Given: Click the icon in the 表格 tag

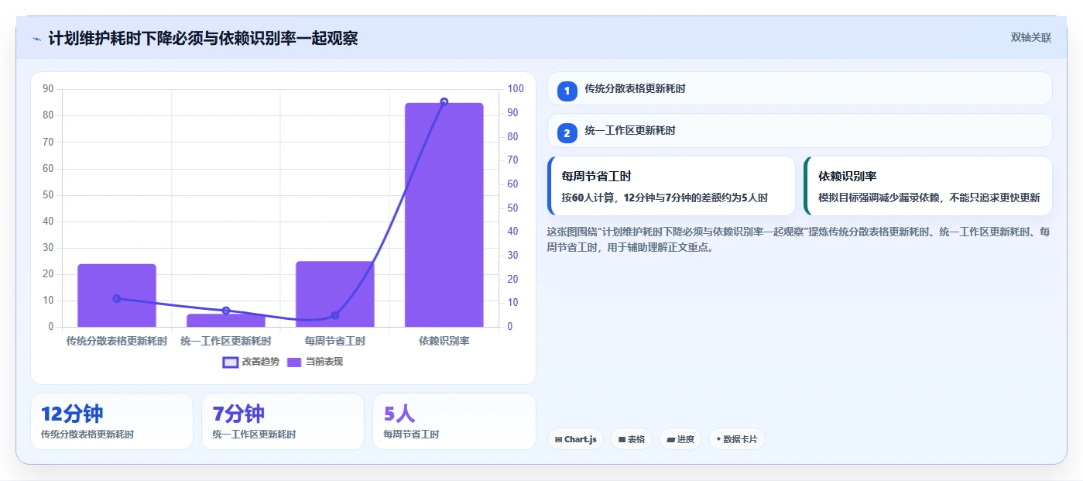Looking at the screenshot, I should [x=622, y=439].
